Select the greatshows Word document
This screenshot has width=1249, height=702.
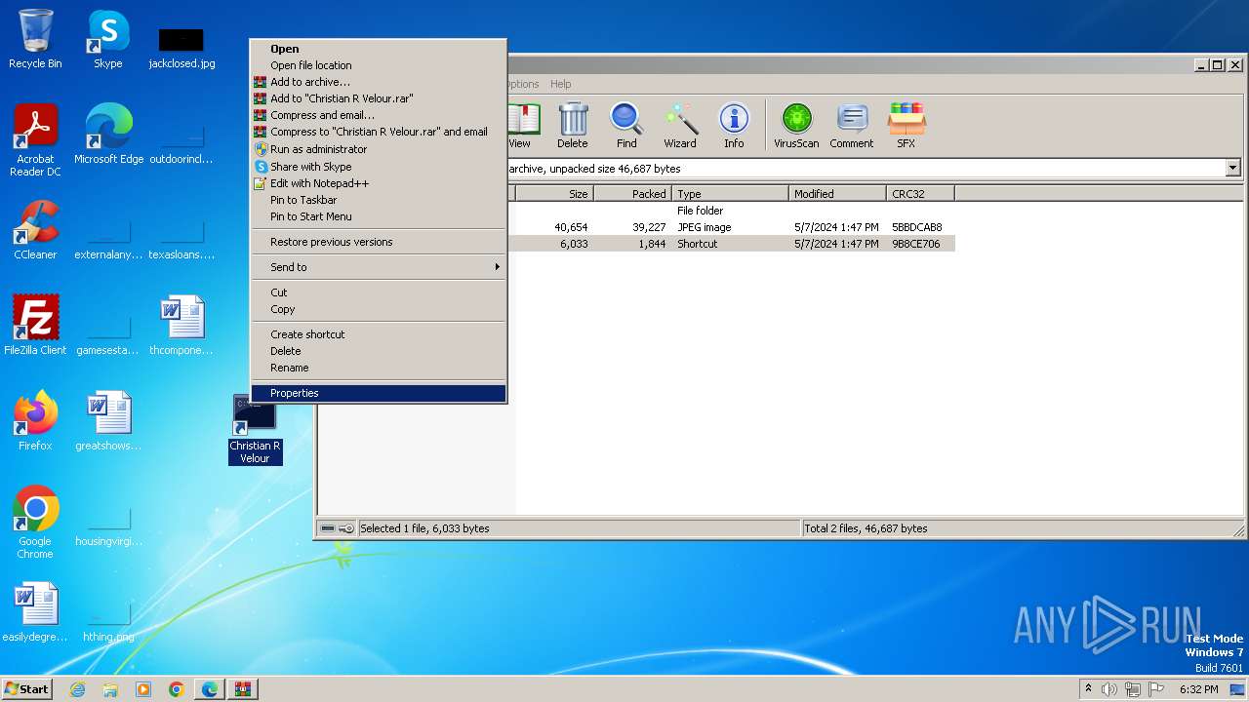tap(108, 421)
